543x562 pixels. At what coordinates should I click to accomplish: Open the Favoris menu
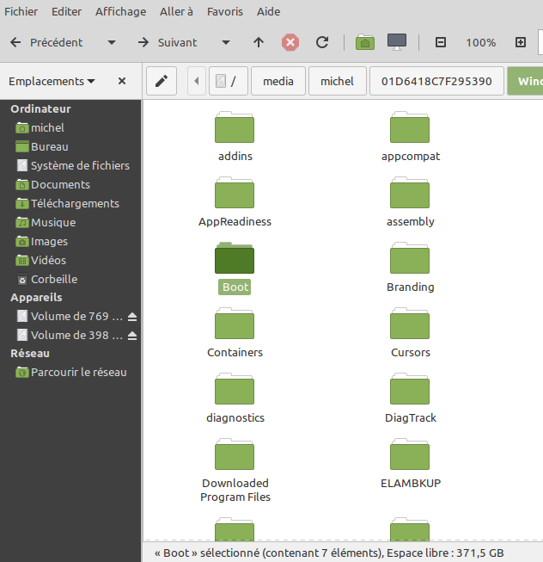point(224,11)
